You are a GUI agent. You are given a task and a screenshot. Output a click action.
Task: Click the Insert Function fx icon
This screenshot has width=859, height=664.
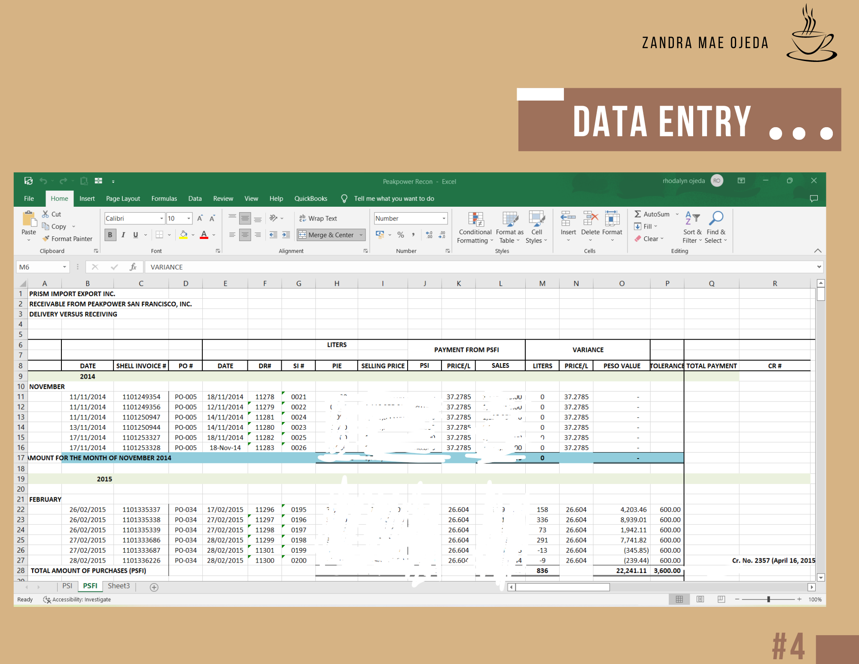coord(133,267)
